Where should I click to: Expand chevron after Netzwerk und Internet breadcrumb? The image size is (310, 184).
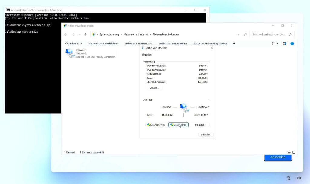point(151,34)
